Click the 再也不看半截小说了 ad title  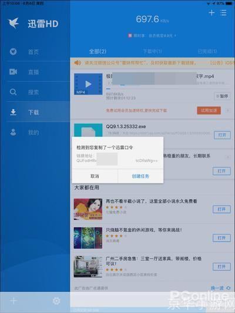[x=152, y=201]
